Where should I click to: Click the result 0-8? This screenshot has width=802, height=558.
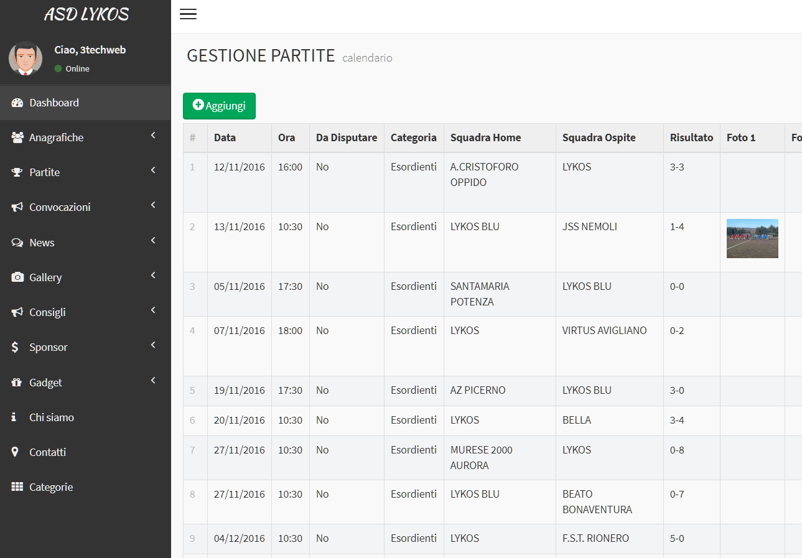coord(677,450)
